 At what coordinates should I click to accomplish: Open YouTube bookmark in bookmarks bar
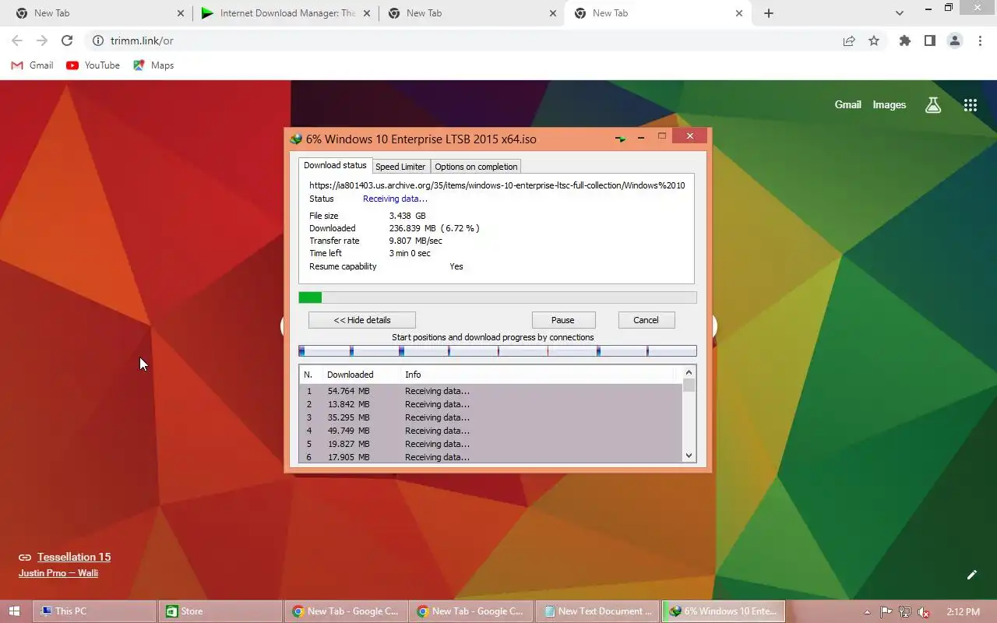93,65
